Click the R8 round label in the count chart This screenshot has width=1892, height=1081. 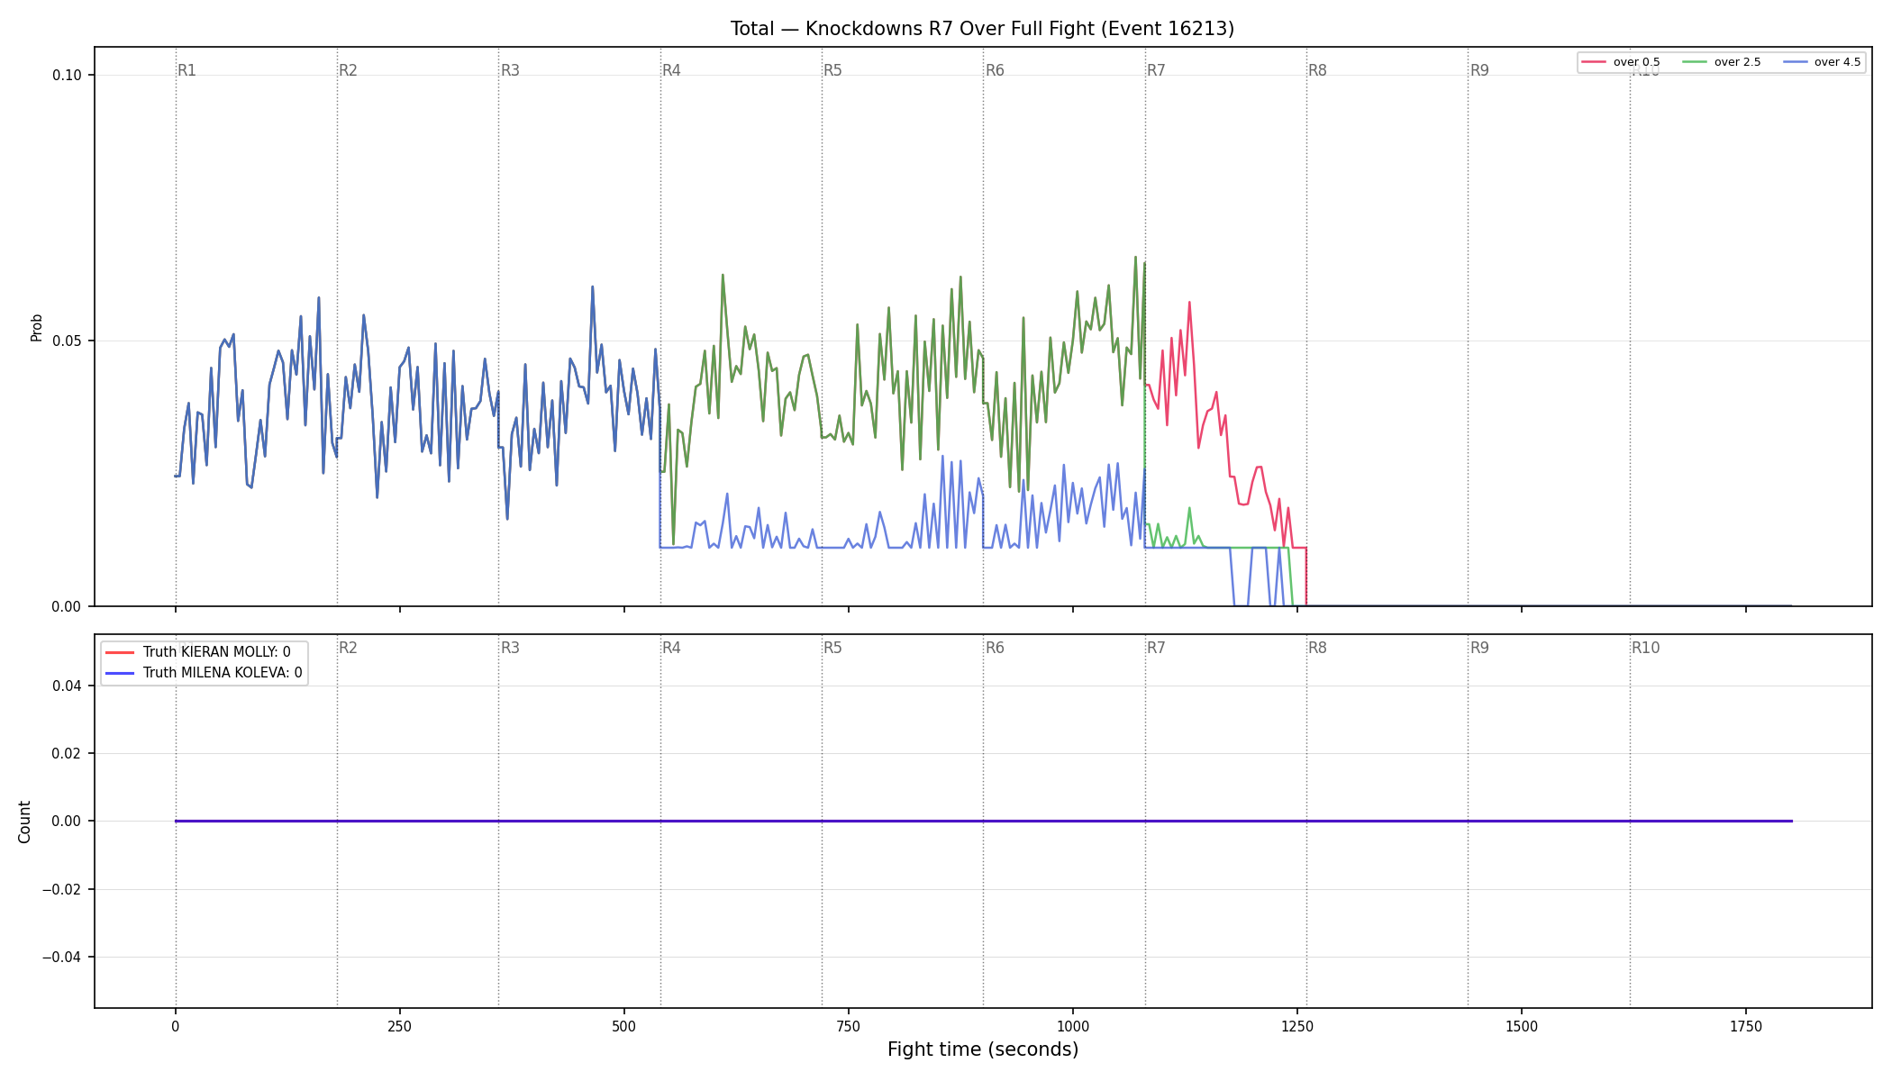pos(1317,648)
